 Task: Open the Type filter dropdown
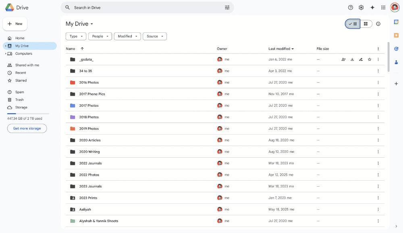[x=76, y=36]
